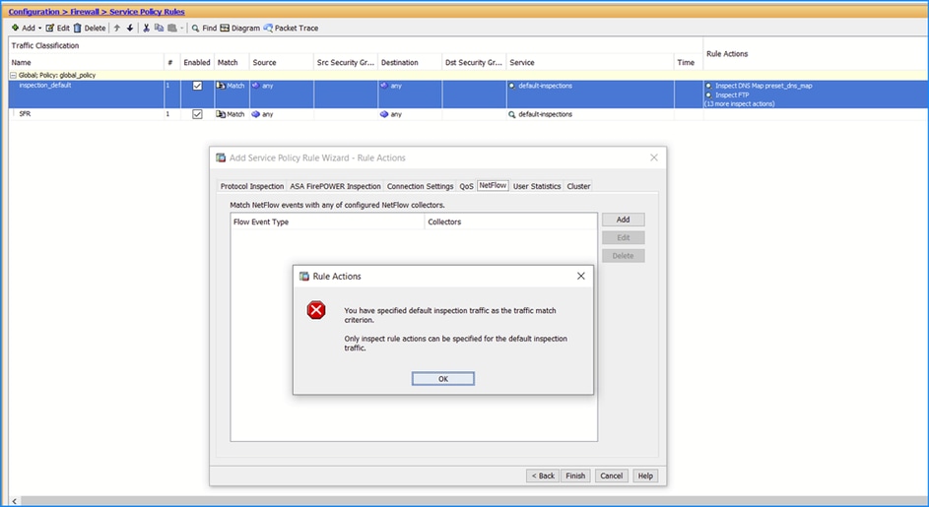Switch to User Statistics tab
This screenshot has height=507, width=929.
(x=537, y=186)
